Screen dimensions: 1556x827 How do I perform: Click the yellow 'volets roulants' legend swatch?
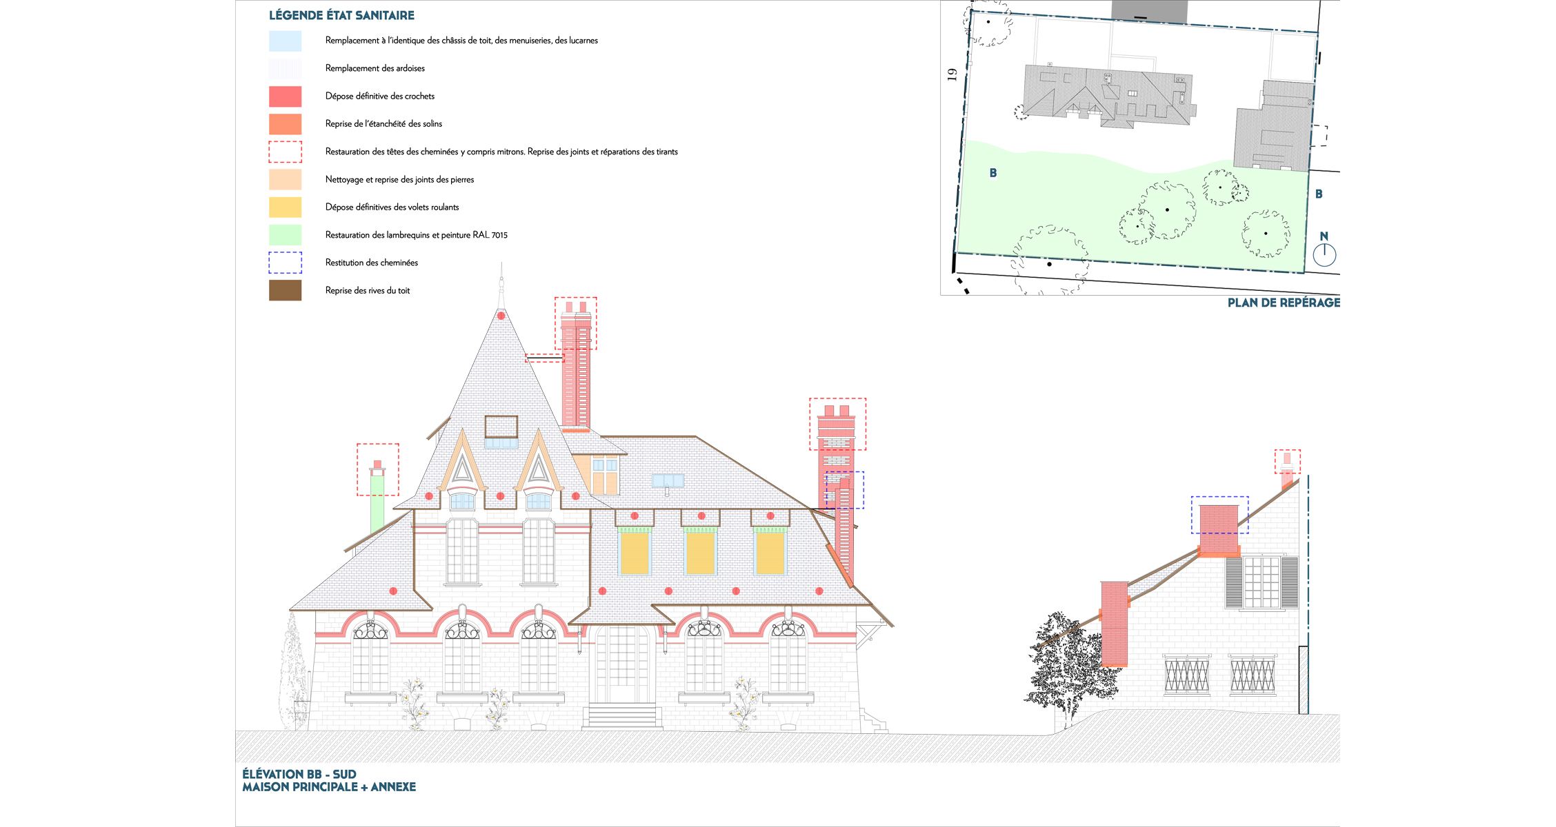point(285,207)
